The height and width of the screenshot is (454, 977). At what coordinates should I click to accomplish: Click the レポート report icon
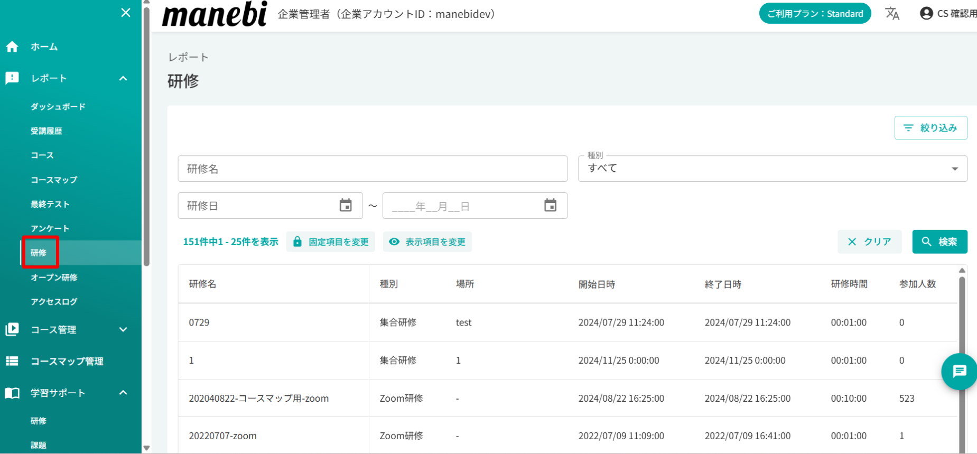pyautogui.click(x=12, y=78)
